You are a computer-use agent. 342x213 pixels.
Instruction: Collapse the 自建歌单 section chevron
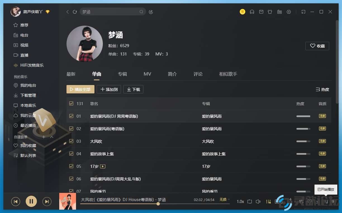coord(52,137)
